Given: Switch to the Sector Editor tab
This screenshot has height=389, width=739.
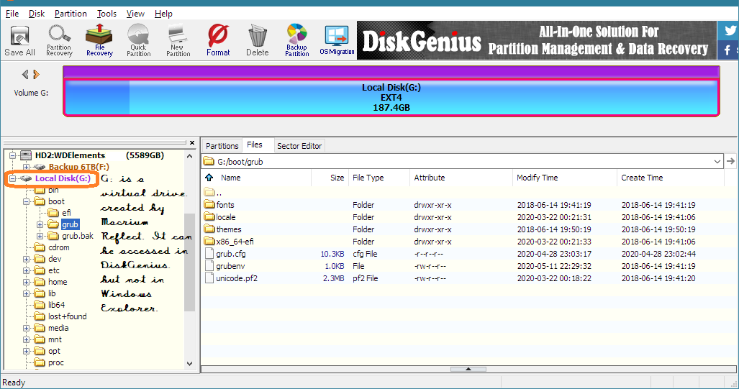Looking at the screenshot, I should click(299, 146).
